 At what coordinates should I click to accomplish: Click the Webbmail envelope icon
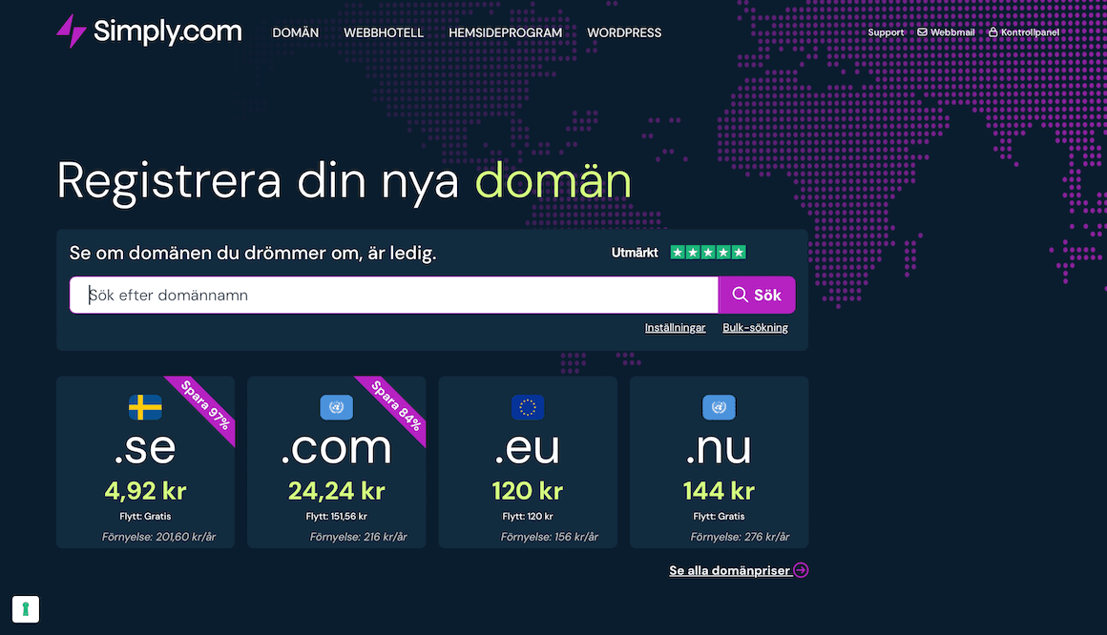coord(922,31)
